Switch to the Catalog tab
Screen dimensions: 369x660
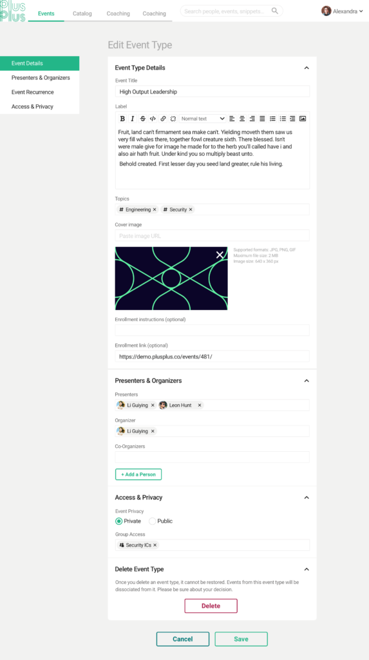[82, 14]
